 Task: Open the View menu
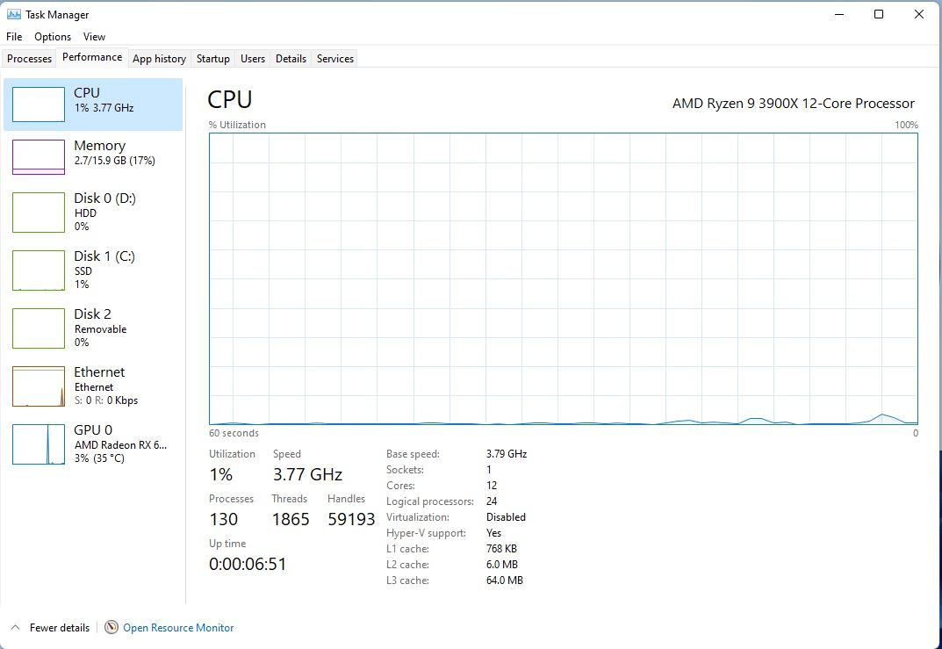[94, 37]
